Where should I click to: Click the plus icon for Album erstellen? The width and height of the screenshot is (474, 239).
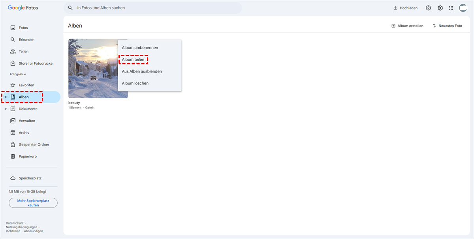[x=393, y=26]
